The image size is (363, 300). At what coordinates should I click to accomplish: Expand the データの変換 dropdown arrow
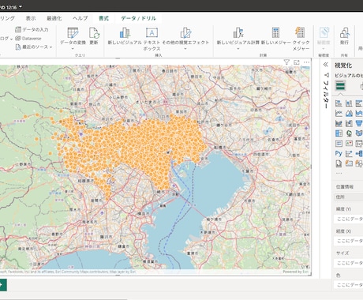coord(73,48)
